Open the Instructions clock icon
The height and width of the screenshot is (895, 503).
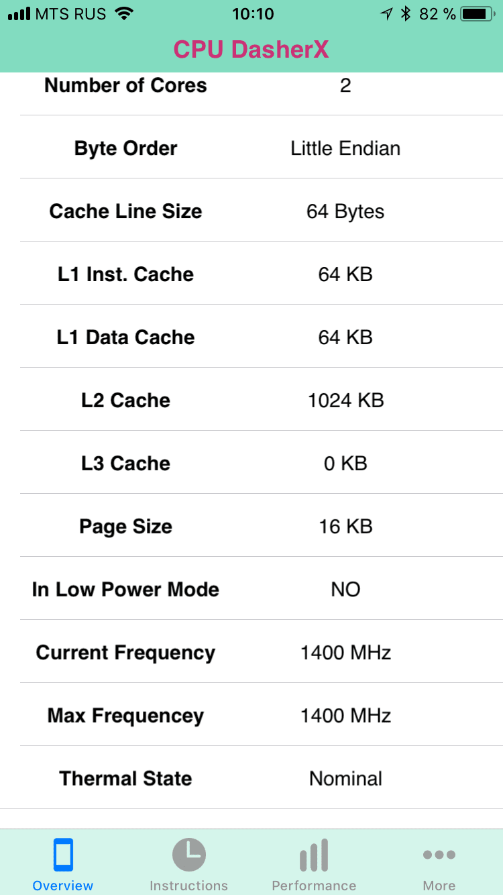coord(188,855)
